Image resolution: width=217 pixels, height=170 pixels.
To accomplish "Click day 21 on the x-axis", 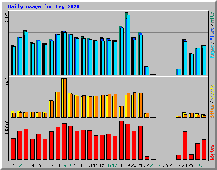I will coord(140,165).
